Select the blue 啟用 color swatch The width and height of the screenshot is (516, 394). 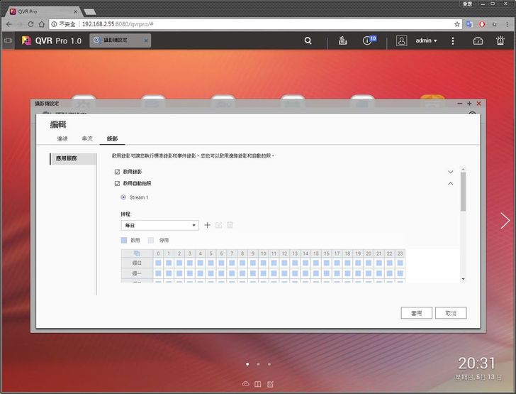point(125,241)
